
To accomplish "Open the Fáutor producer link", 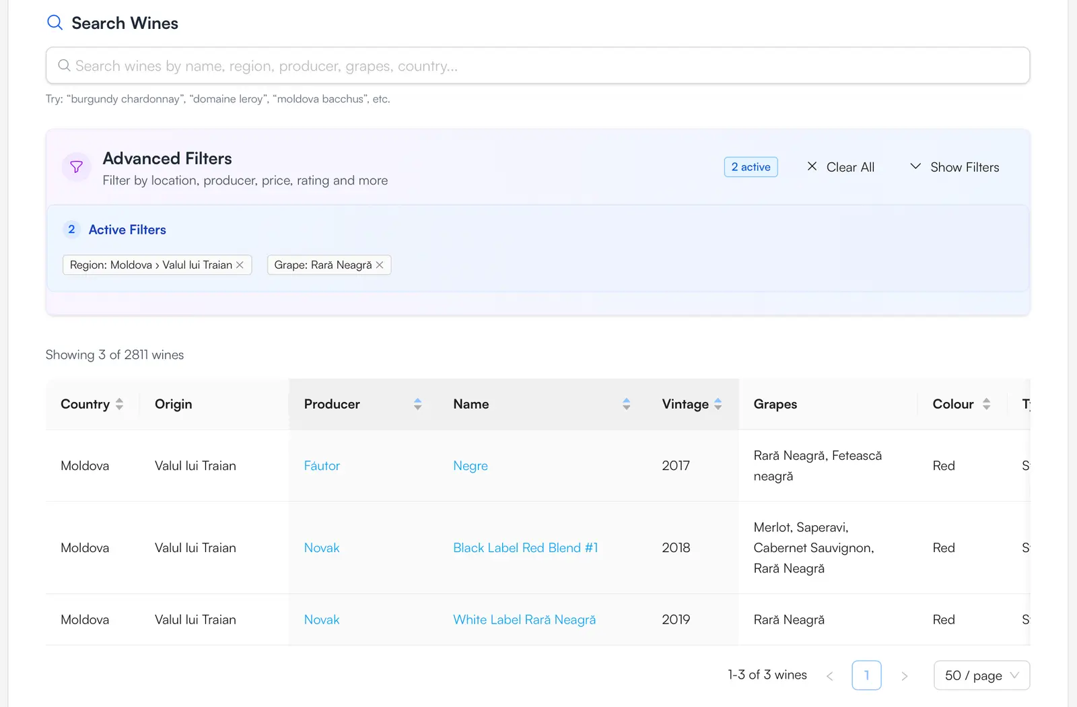I will pyautogui.click(x=322, y=466).
